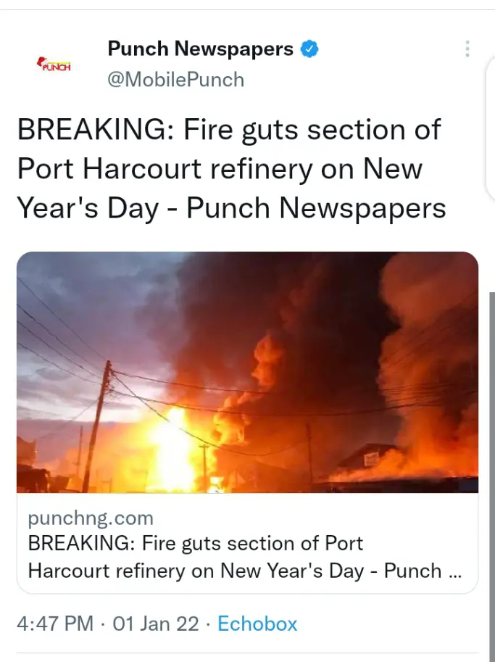
Task: Click the word BREAKING in the tweet body
Action: coord(91,129)
